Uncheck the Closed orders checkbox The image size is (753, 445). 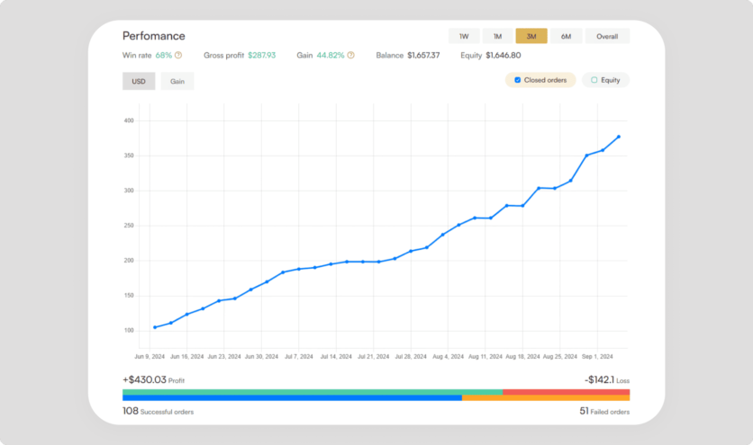tap(517, 80)
